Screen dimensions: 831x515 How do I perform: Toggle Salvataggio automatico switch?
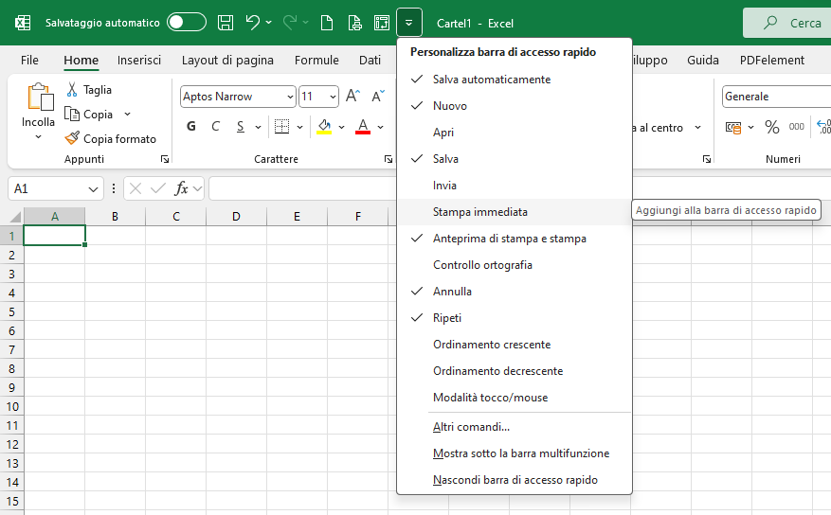(x=187, y=22)
